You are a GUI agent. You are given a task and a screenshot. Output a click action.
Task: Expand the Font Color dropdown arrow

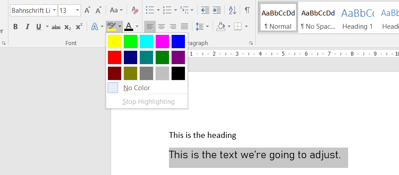tap(137, 27)
